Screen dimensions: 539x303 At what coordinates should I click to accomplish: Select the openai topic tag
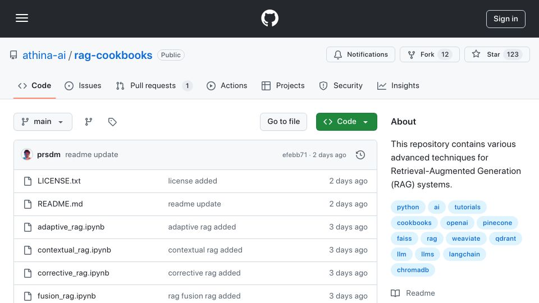(457, 223)
